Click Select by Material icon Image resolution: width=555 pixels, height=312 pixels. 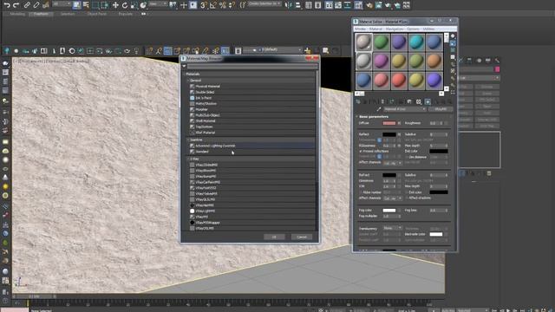453,85
